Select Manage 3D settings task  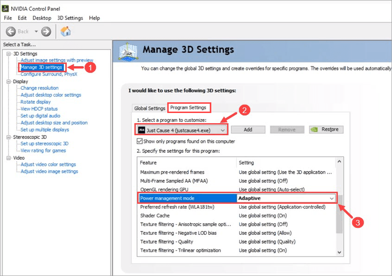(x=41, y=67)
